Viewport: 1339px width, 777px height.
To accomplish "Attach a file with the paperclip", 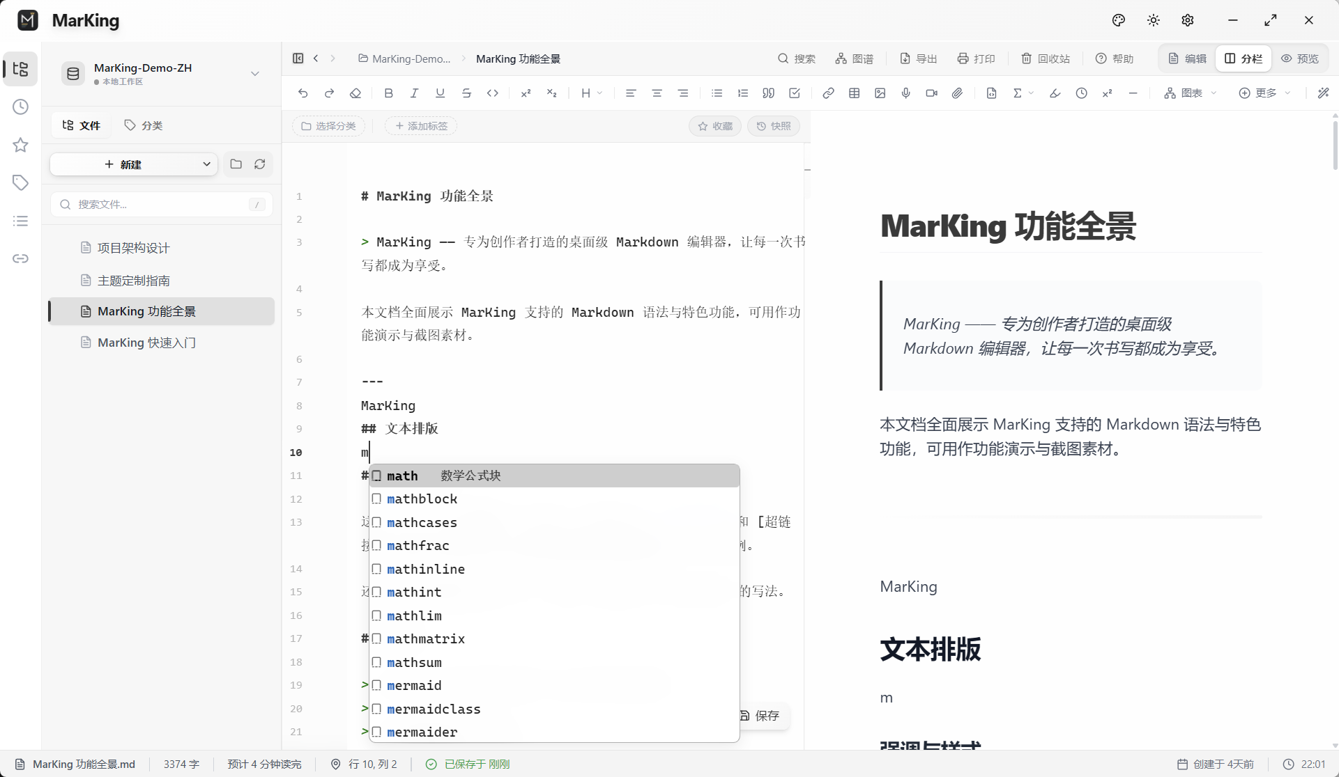I will tap(958, 93).
